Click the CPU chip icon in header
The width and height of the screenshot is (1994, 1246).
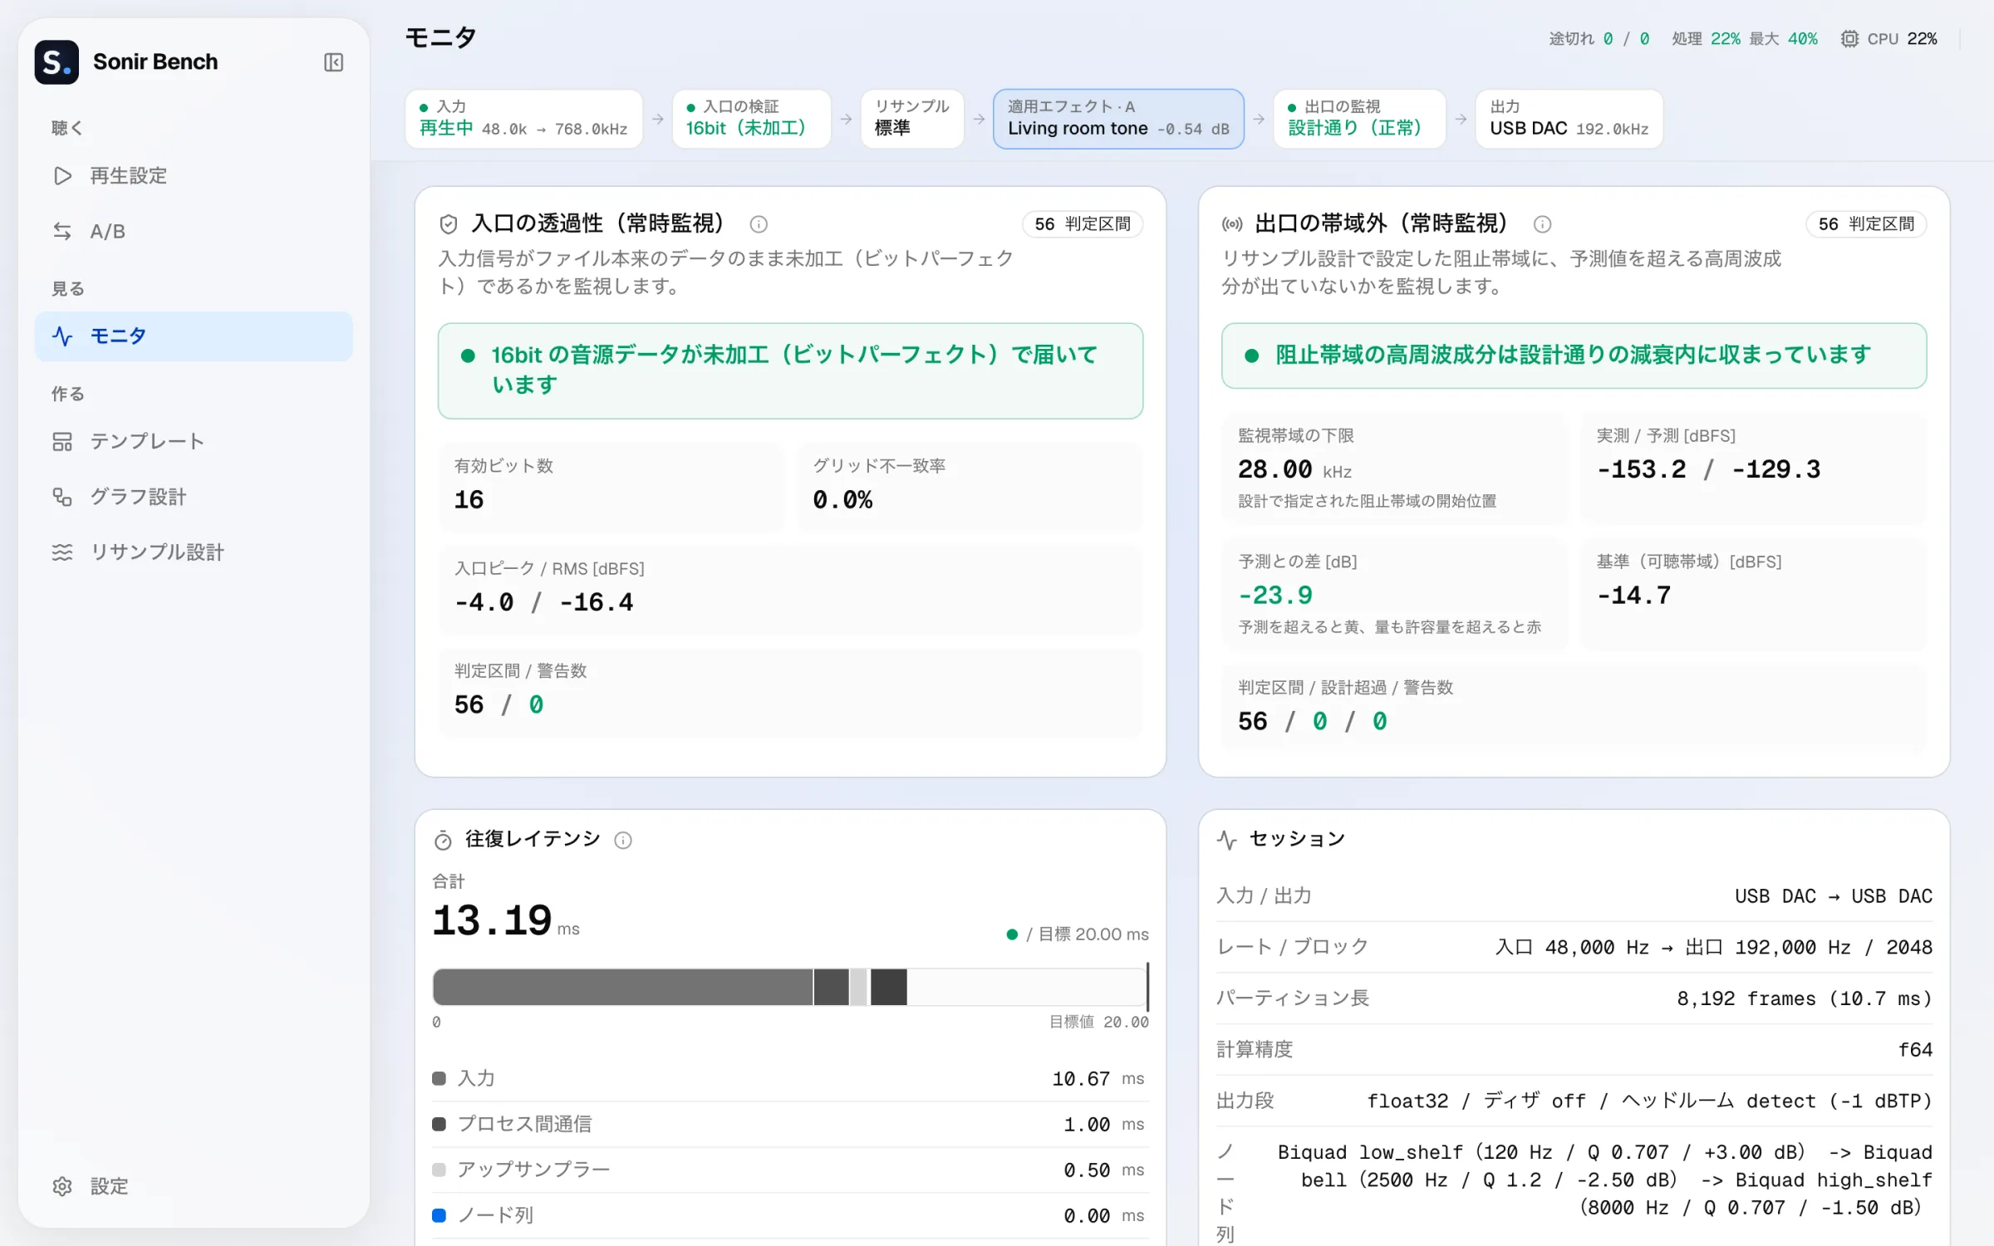click(1849, 39)
